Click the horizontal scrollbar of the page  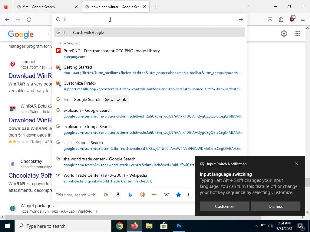(133, 217)
